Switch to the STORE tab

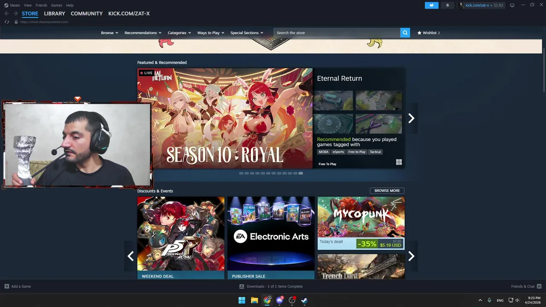[30, 14]
